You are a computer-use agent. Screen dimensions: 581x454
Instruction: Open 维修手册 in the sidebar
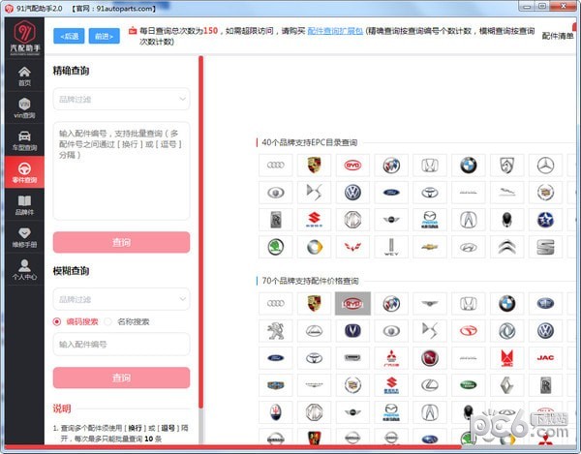click(24, 237)
